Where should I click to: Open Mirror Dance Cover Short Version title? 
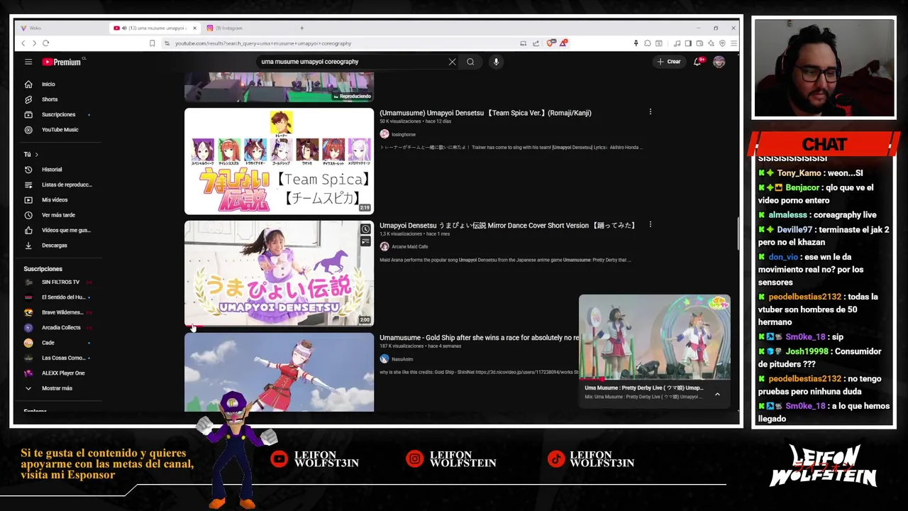(x=506, y=226)
